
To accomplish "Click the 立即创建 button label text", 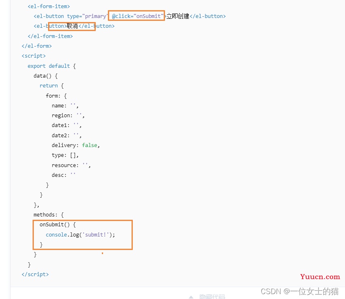I will [x=178, y=16].
